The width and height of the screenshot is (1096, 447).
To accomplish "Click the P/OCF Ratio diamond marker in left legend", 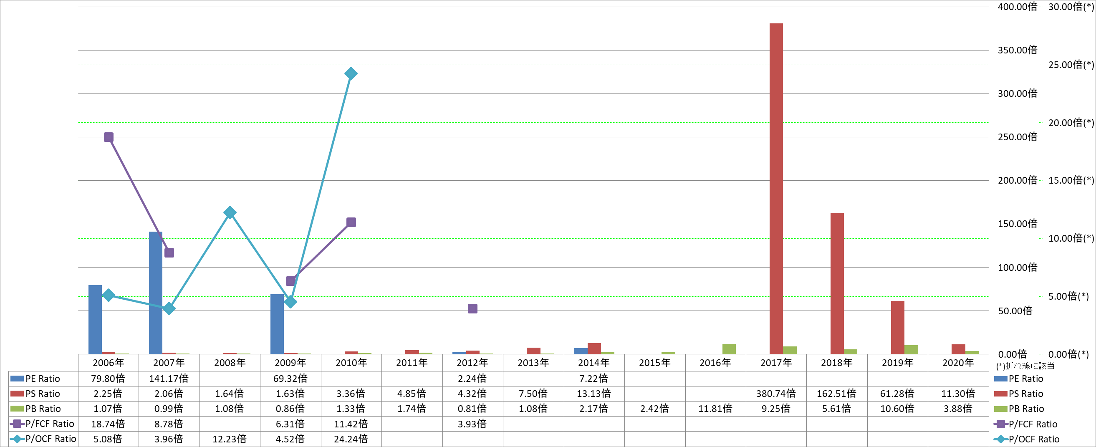I will (x=17, y=439).
